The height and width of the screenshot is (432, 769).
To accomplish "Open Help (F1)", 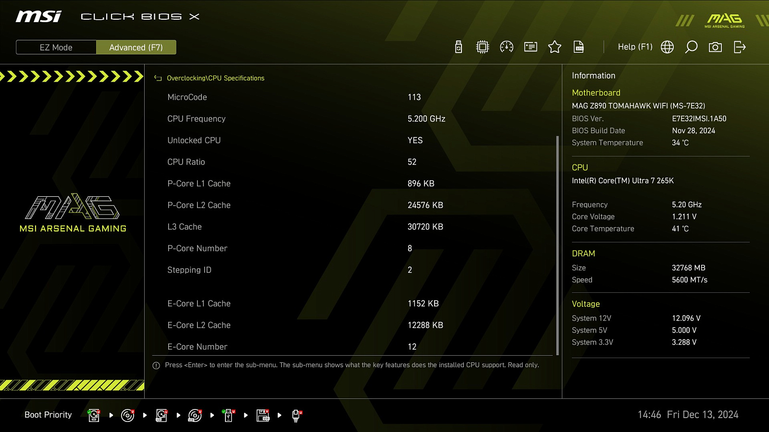I will point(635,47).
